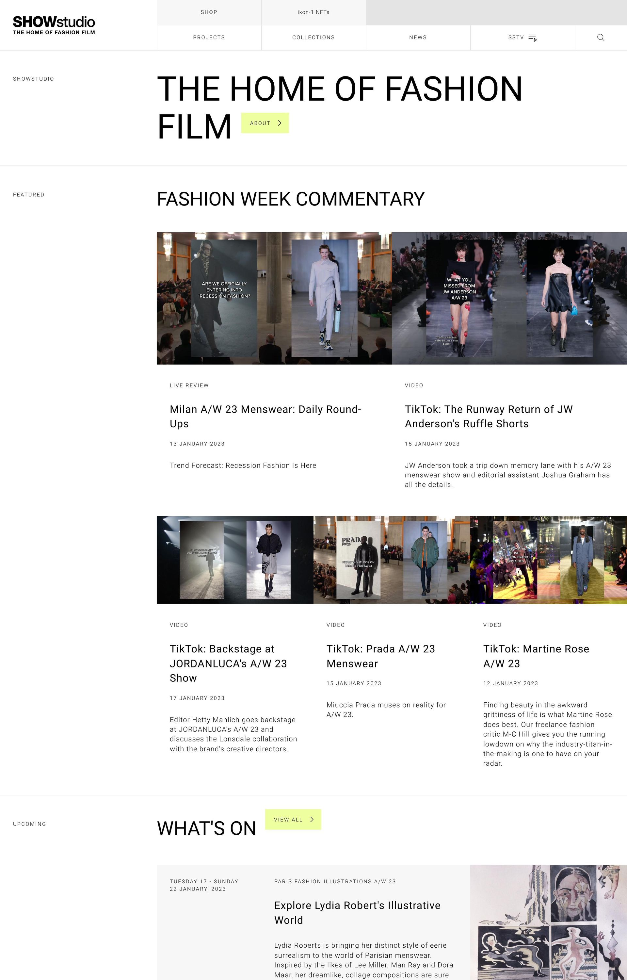
Task: Click the Prada FW23 video thumbnail
Action: click(392, 560)
